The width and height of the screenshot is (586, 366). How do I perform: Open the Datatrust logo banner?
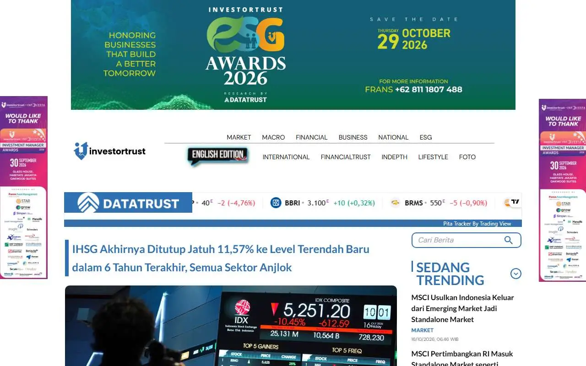(128, 203)
